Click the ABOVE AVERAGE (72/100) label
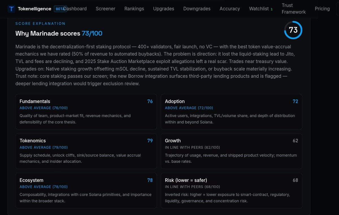The image size is (339, 215). 189,108
